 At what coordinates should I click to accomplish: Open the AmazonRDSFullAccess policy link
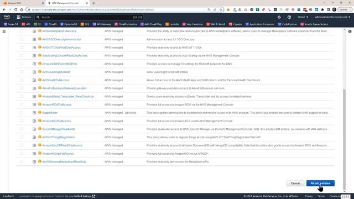(57, 104)
